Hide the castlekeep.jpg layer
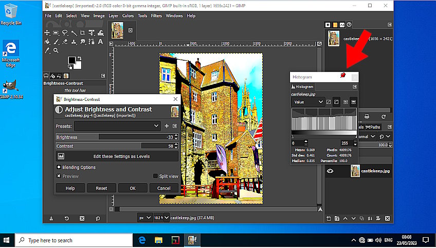436x248 pixels. coord(330,171)
